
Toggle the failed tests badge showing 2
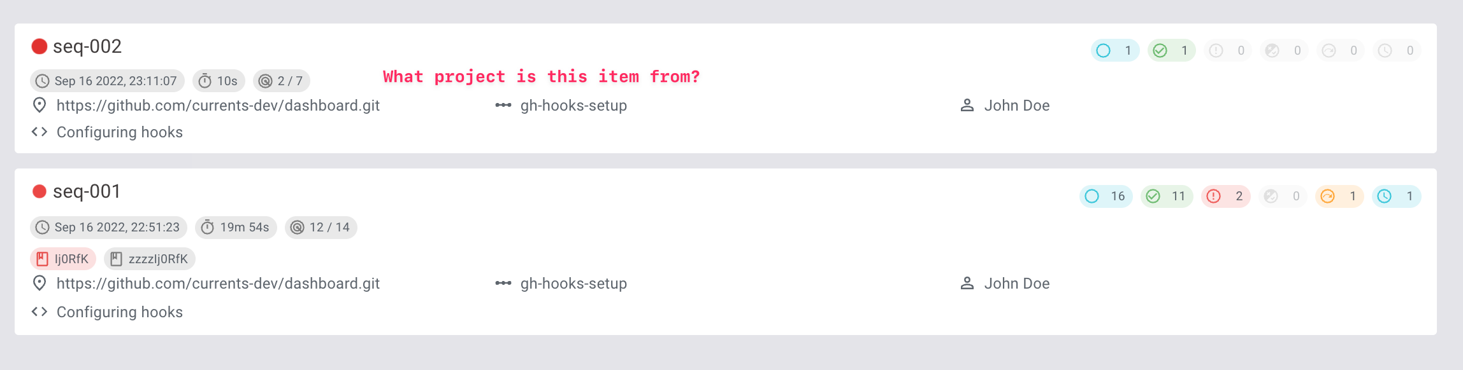[1225, 196]
